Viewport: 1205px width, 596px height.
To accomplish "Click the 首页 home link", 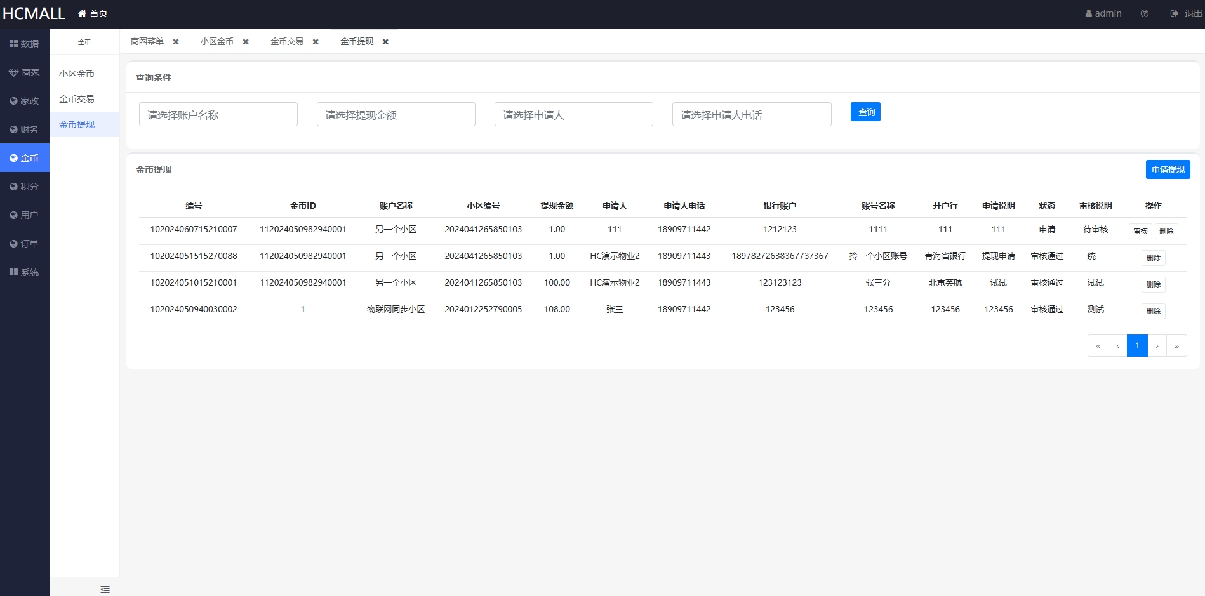I will (x=93, y=13).
